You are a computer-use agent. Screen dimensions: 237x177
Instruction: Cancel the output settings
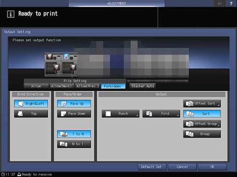(182, 167)
